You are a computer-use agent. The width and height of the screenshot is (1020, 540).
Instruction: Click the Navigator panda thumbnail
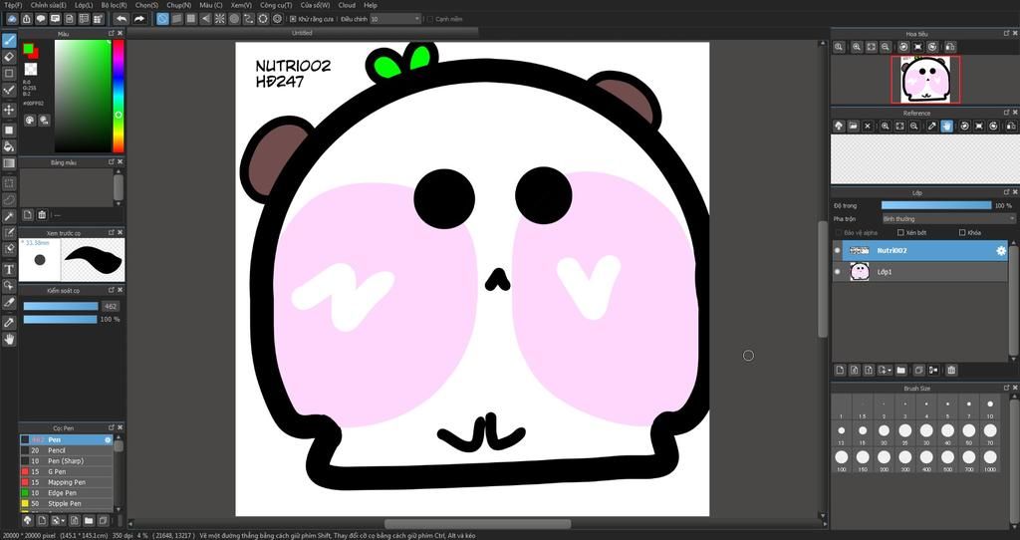click(x=925, y=80)
